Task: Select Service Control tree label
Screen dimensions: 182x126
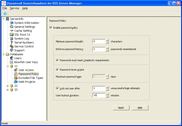Action: [24, 46]
